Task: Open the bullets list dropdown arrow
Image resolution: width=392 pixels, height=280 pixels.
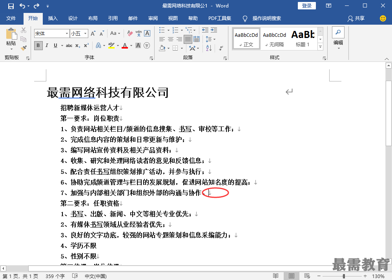Action: coord(168,30)
